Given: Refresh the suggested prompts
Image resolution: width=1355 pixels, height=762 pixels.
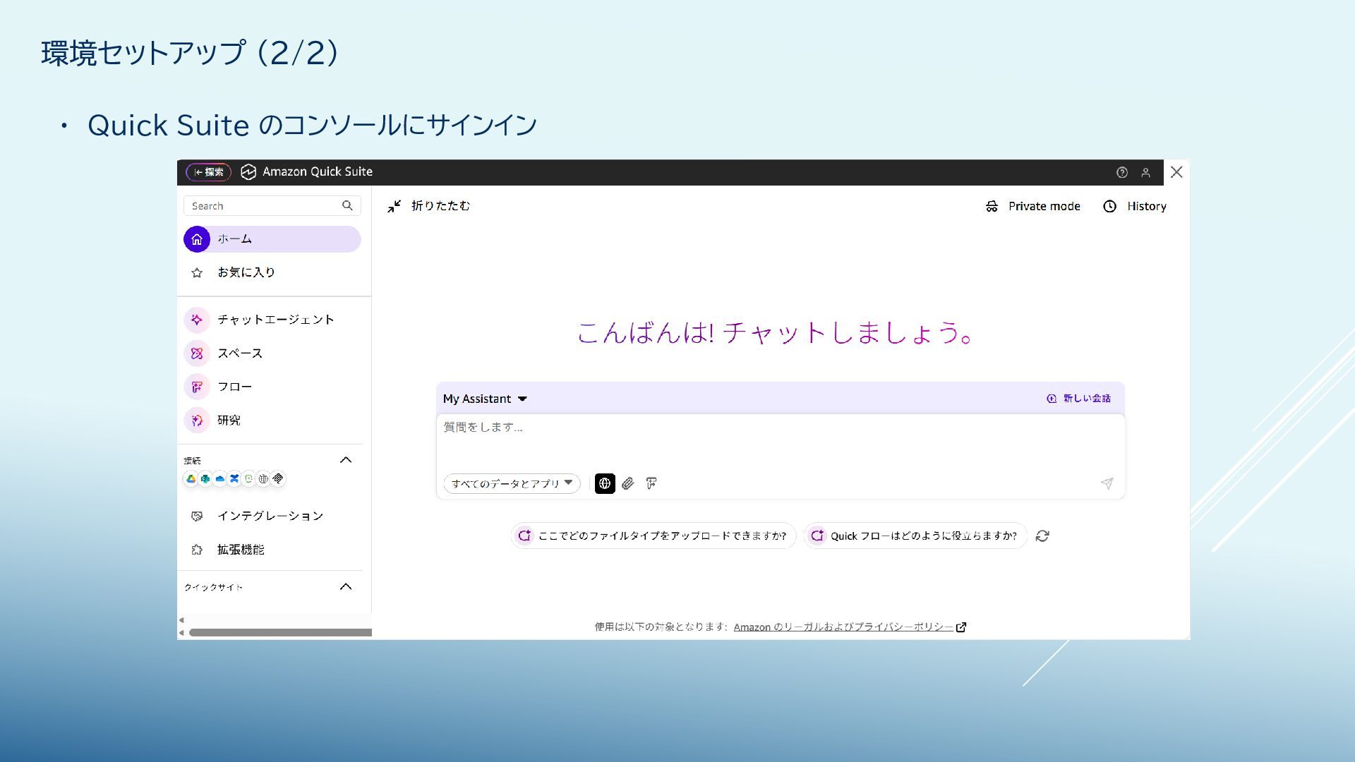Looking at the screenshot, I should [x=1042, y=536].
